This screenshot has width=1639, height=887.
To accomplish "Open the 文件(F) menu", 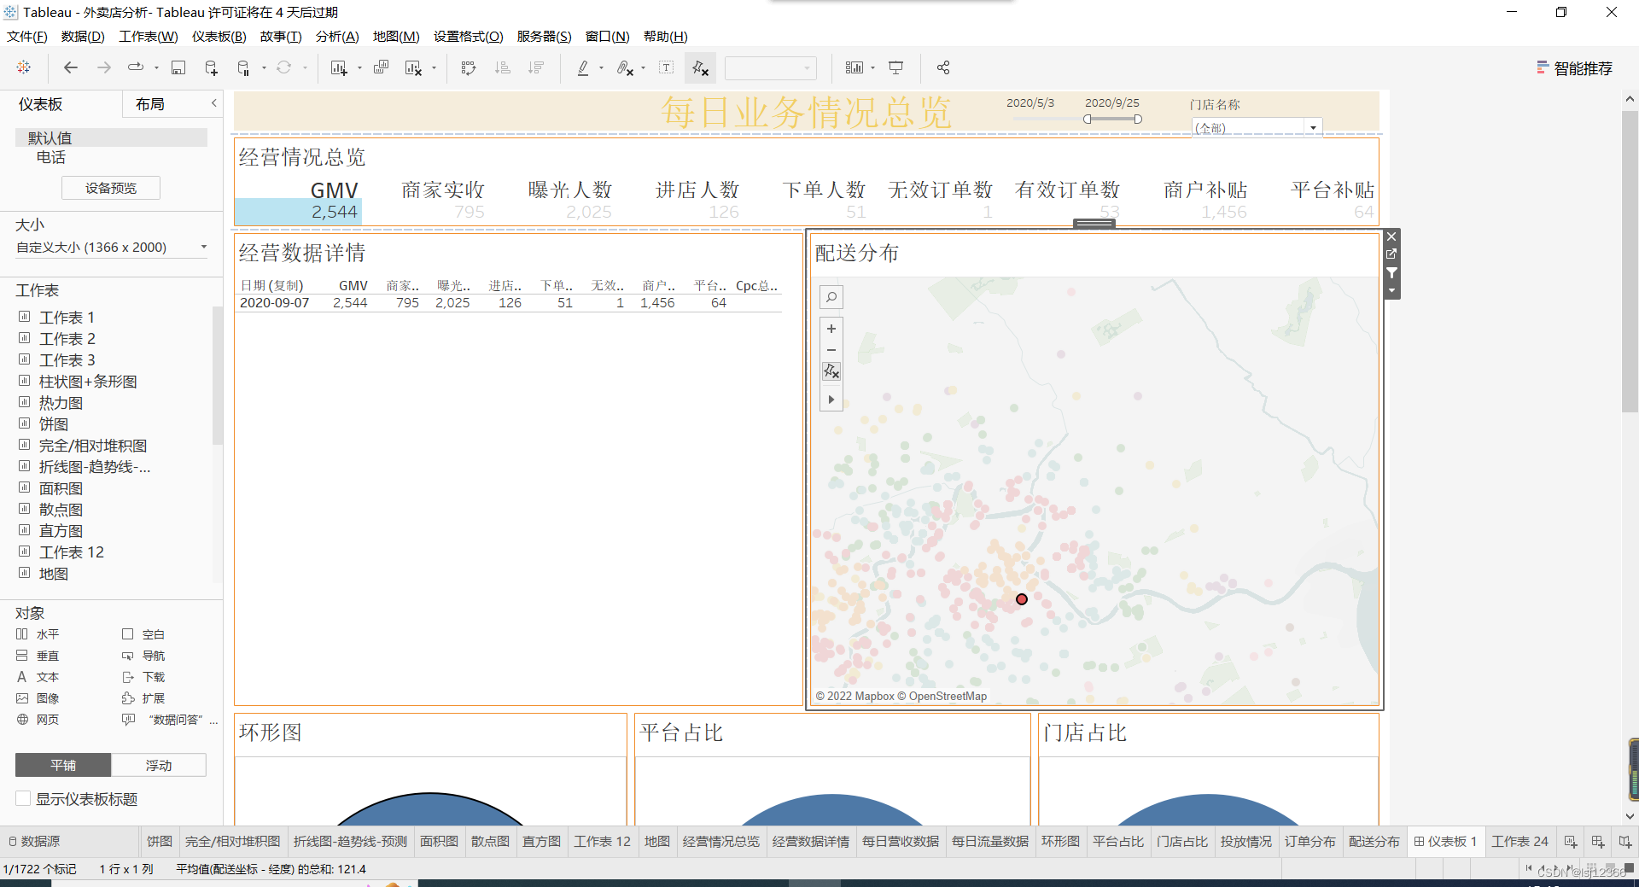I will click(x=27, y=36).
